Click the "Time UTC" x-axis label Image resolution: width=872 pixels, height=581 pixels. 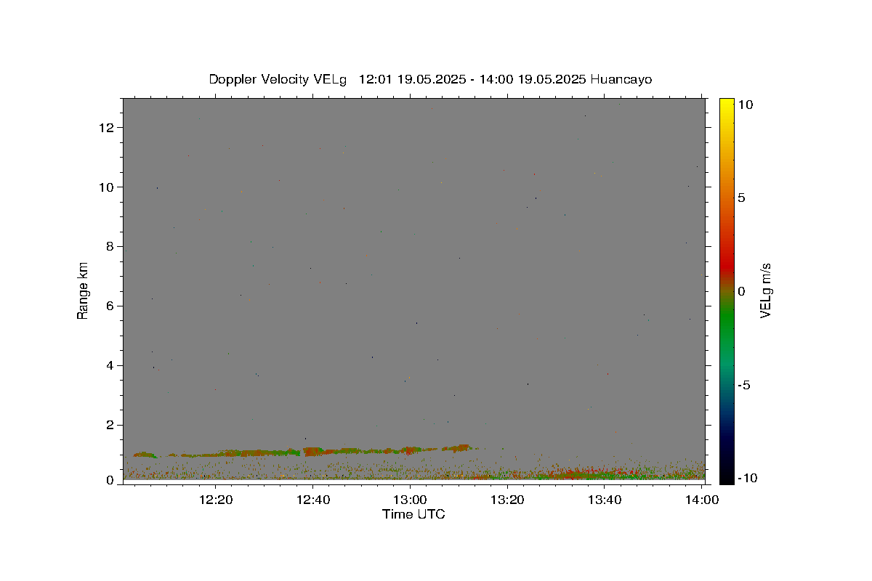pos(413,514)
